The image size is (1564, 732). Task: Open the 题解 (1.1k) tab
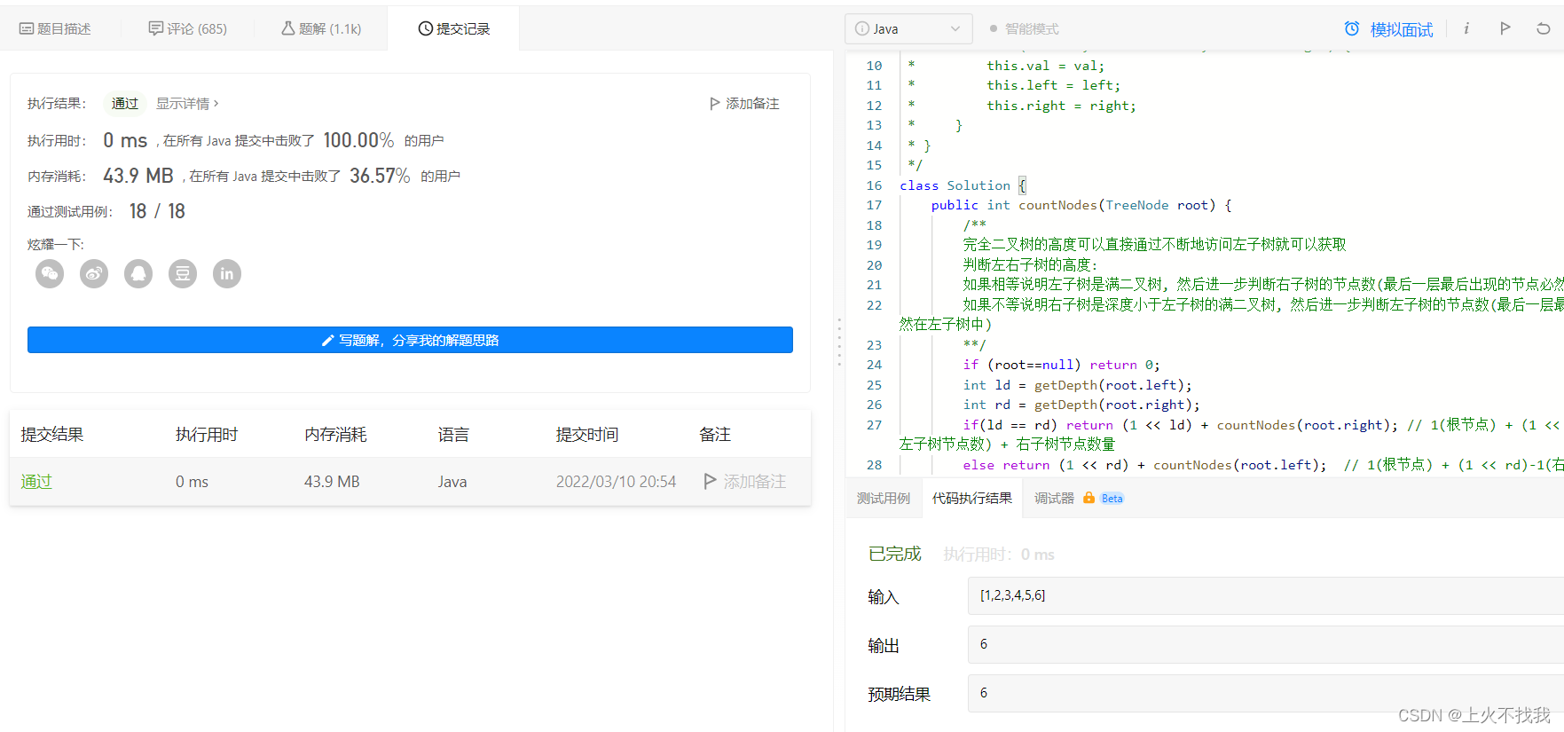pos(321,28)
